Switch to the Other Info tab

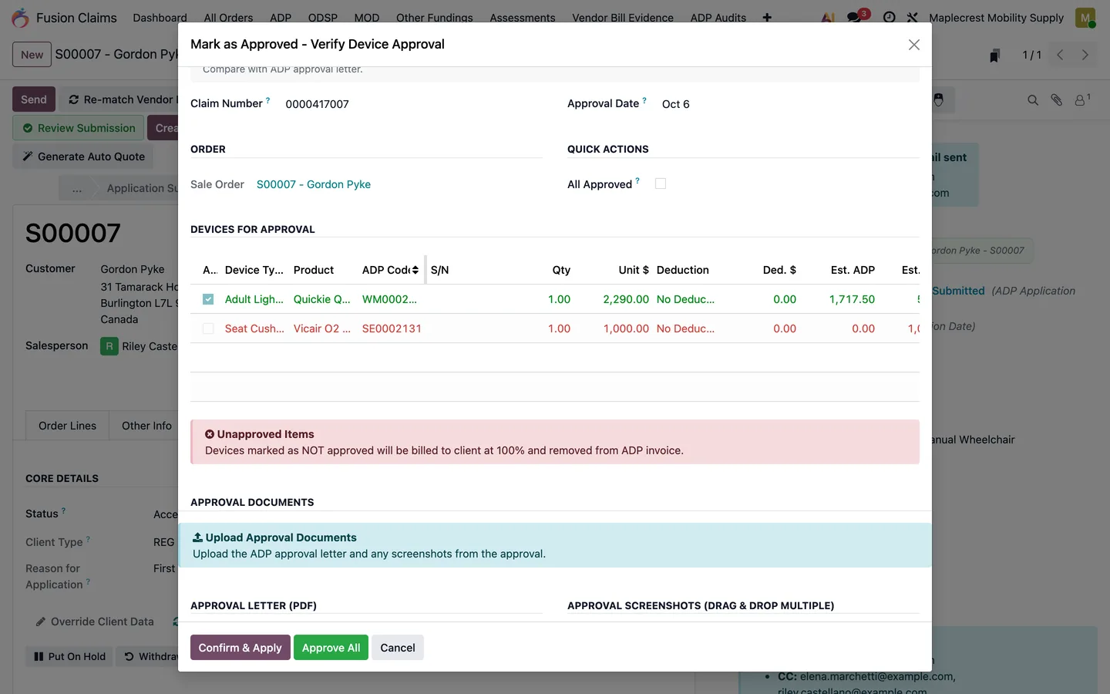[146, 426]
